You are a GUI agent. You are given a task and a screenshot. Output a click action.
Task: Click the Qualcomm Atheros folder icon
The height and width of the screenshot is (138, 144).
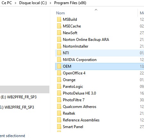59,107
